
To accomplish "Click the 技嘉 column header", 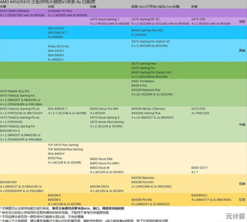I will (x=93, y=6).
